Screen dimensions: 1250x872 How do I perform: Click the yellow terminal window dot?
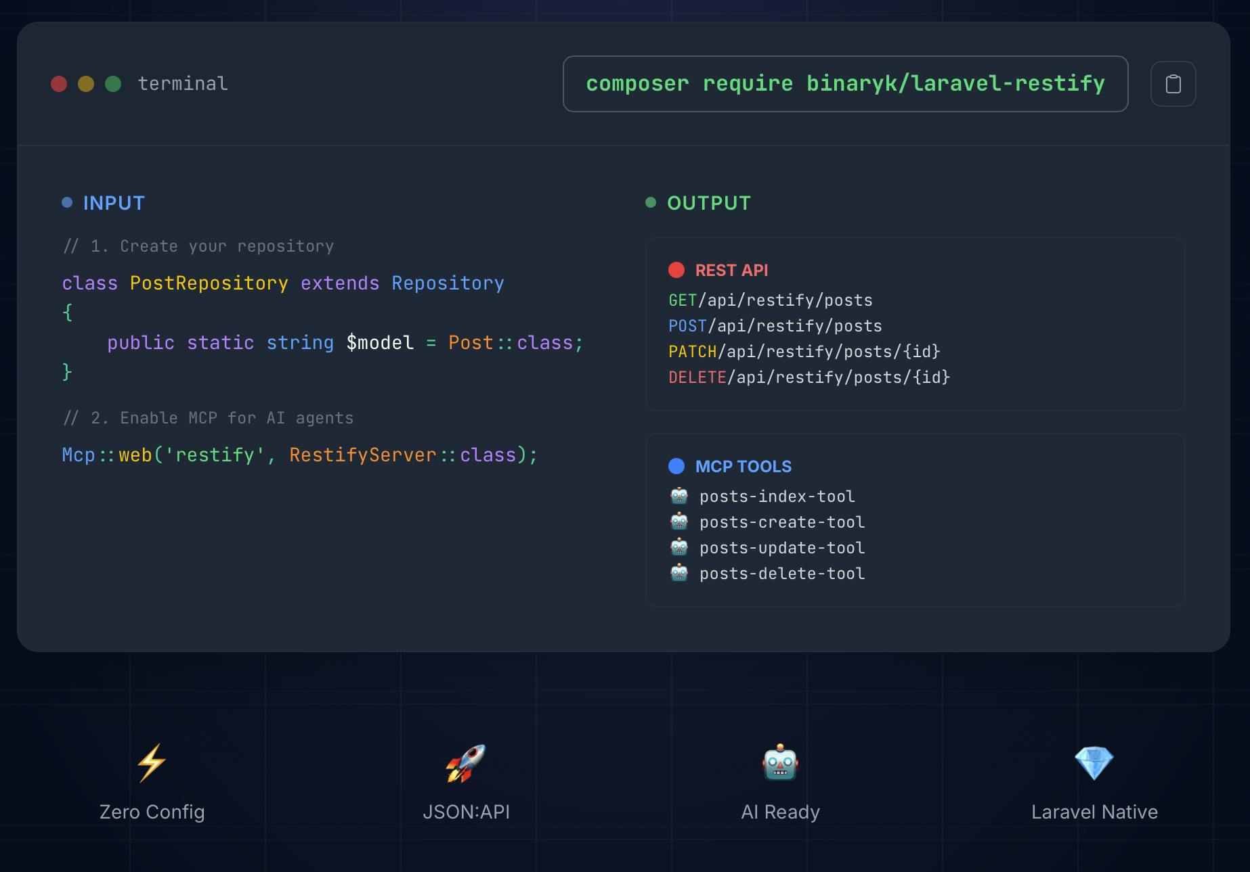point(86,84)
